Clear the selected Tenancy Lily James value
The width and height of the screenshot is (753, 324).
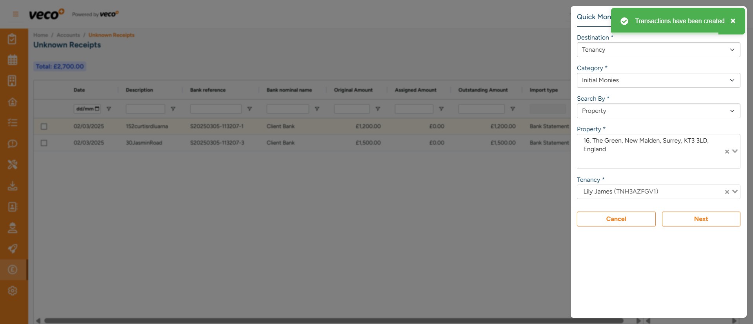(x=727, y=192)
